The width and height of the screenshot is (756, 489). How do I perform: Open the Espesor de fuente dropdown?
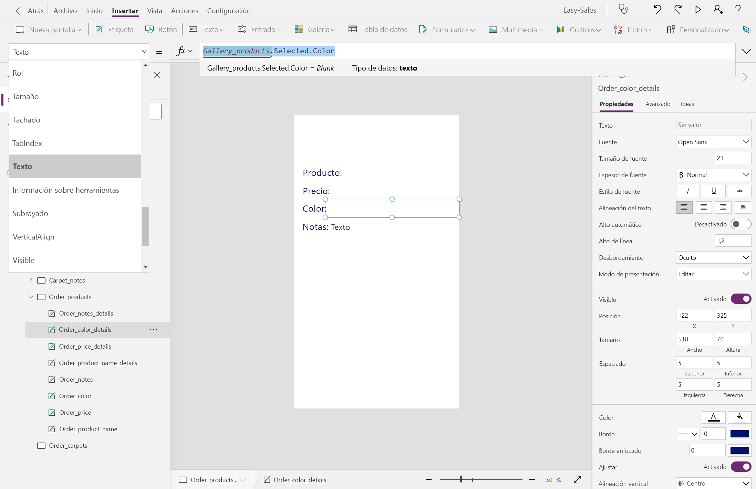pos(713,175)
